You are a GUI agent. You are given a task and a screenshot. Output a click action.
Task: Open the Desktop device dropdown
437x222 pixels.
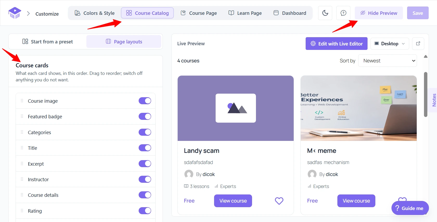(390, 44)
